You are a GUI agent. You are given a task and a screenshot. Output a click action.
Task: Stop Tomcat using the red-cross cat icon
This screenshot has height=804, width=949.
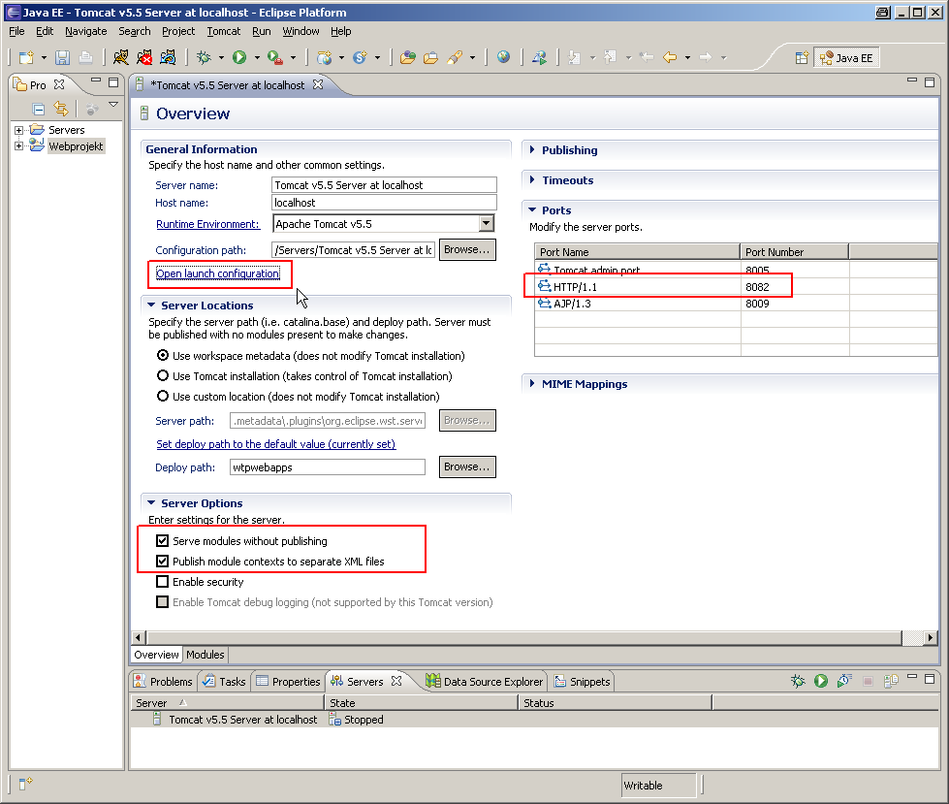144,57
